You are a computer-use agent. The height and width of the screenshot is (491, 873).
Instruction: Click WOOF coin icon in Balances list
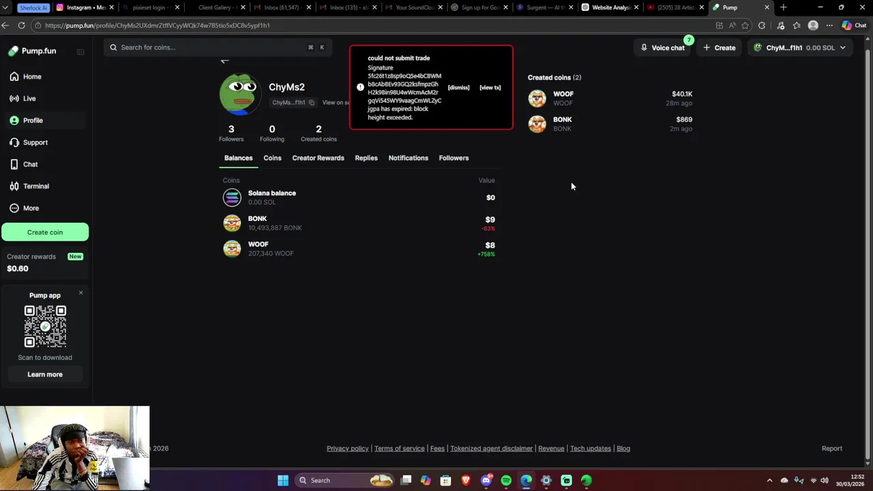point(232,249)
